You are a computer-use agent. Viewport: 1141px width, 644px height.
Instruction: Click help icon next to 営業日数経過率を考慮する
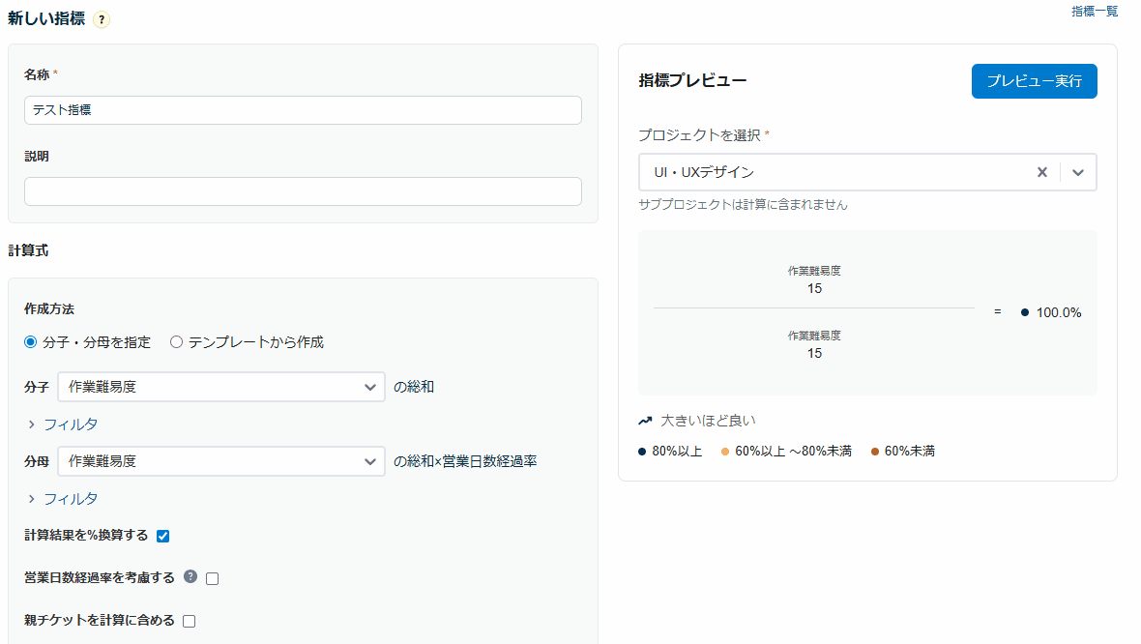(x=190, y=577)
